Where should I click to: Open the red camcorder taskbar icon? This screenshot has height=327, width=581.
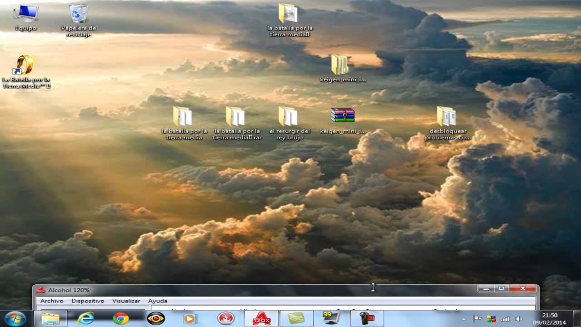tap(367, 318)
